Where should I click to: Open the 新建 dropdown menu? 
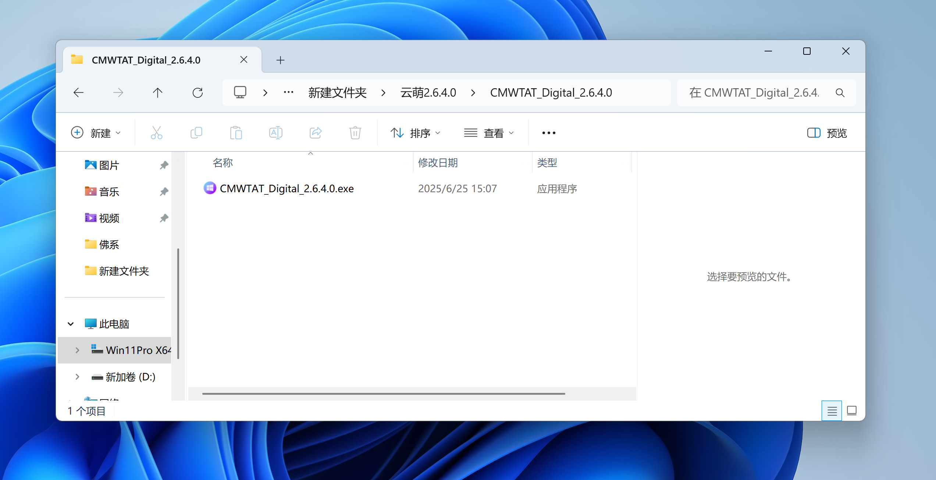[x=96, y=133]
